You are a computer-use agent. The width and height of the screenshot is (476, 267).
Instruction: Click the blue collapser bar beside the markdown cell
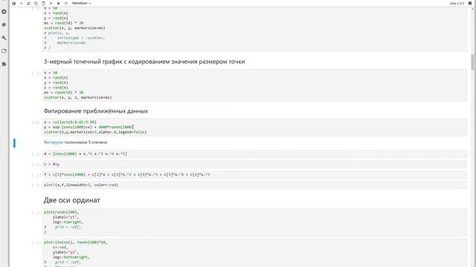14,143
